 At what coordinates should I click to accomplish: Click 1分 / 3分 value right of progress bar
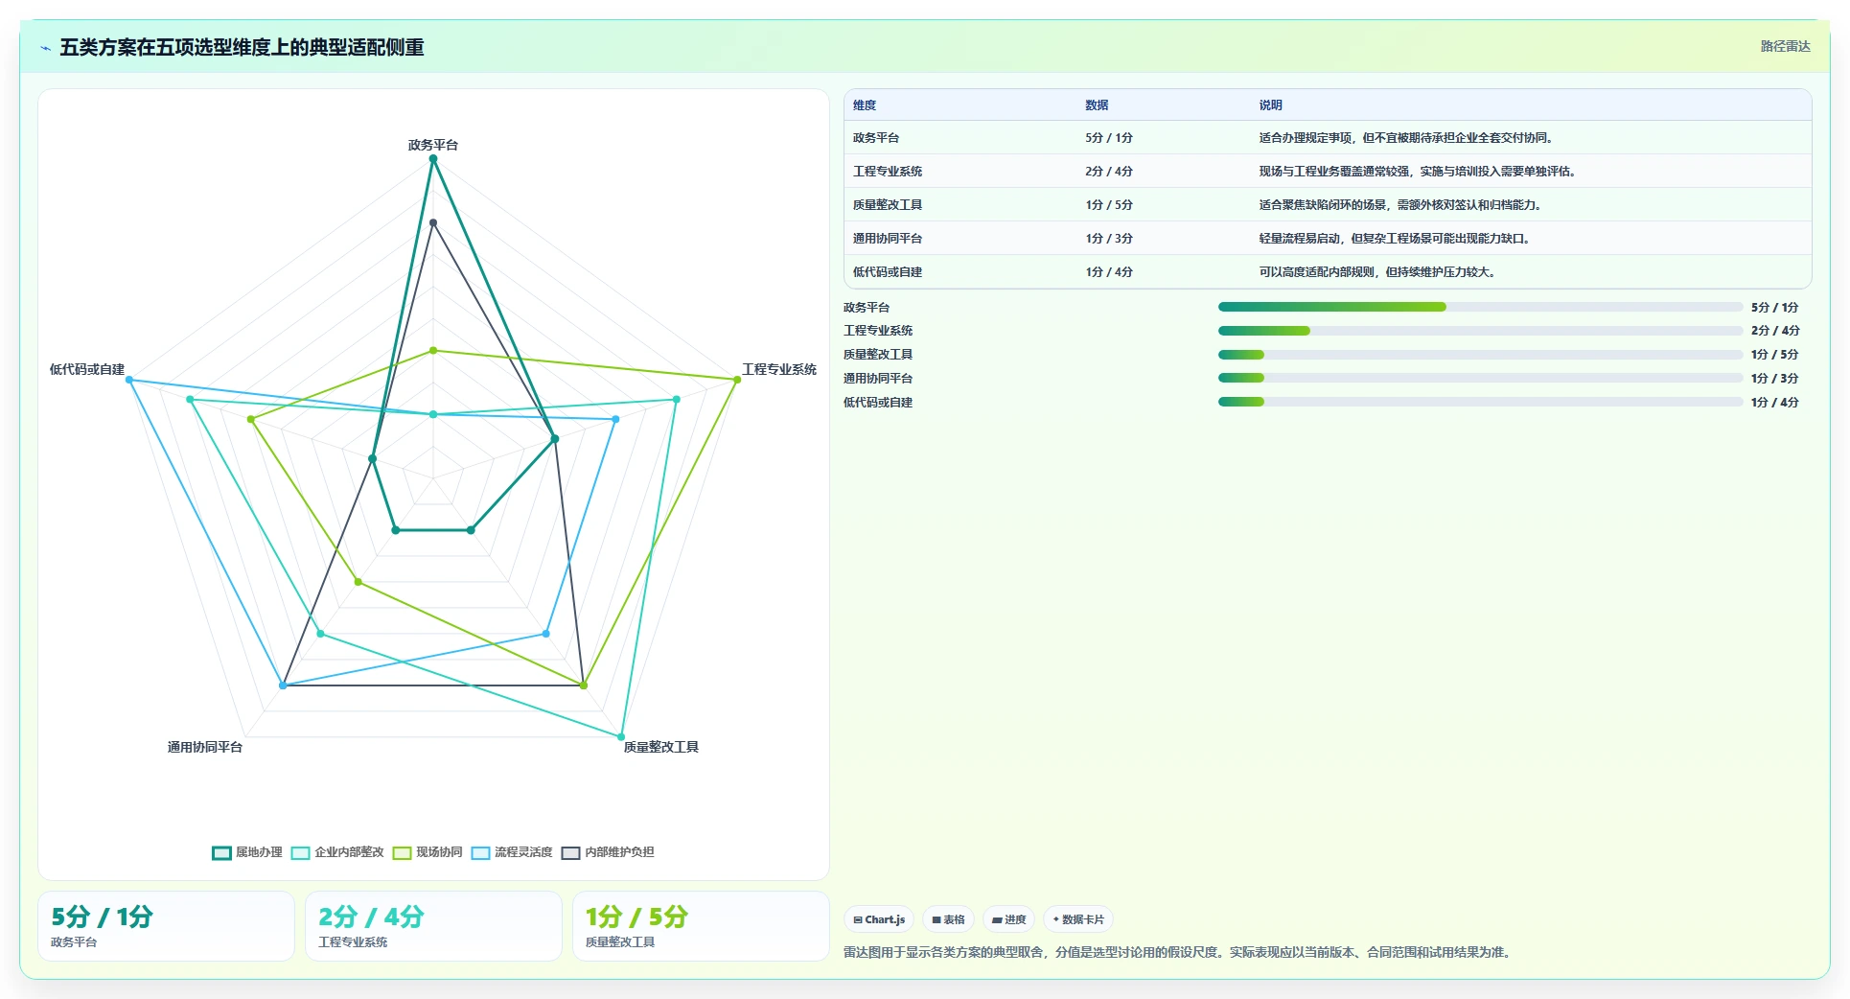[x=1775, y=379]
